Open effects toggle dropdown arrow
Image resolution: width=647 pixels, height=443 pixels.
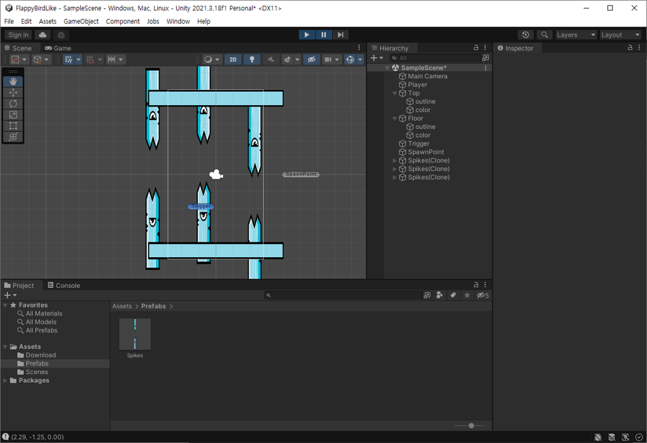click(x=297, y=59)
